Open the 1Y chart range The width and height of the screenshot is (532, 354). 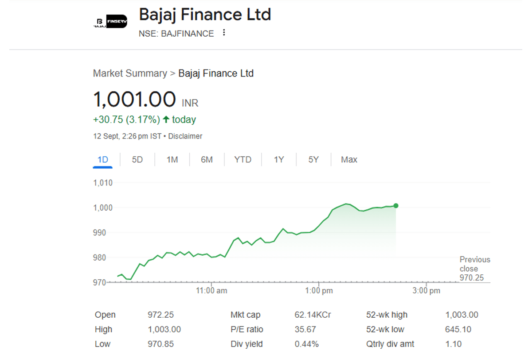click(278, 160)
